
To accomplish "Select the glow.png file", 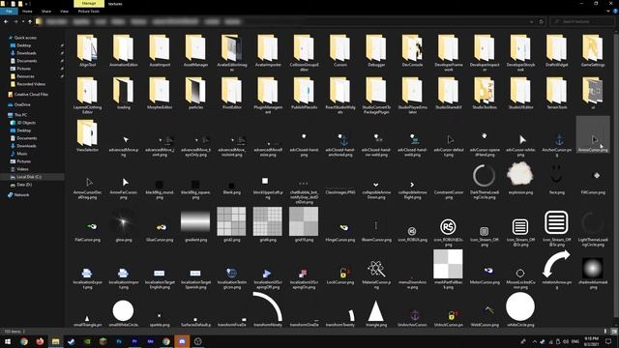I will pos(124,225).
